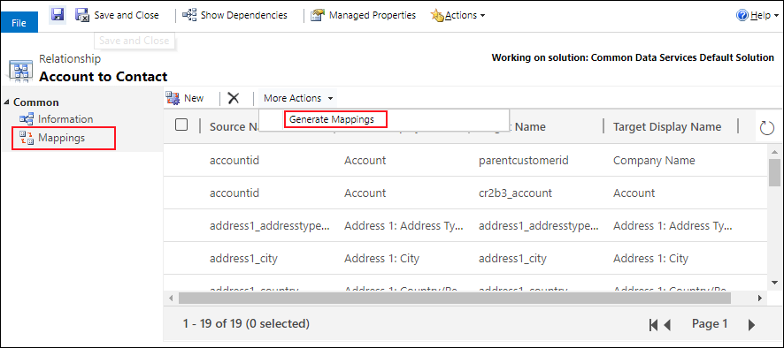The height and width of the screenshot is (348, 784).
Task: Open Show Dependencies
Action: tap(235, 16)
